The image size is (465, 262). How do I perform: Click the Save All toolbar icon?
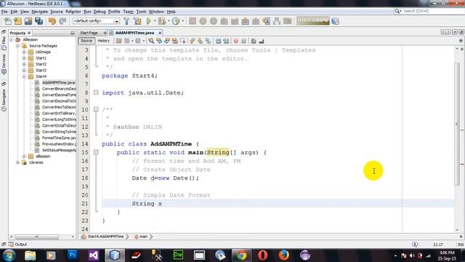(x=39, y=21)
